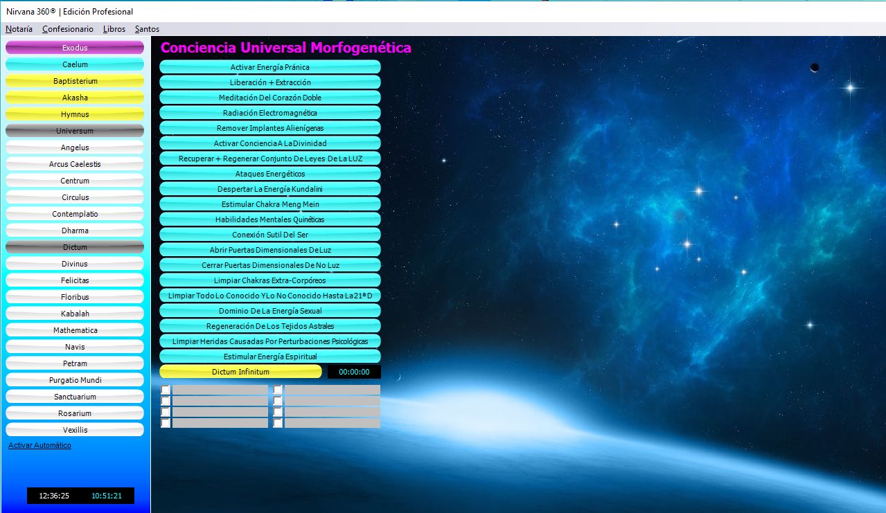Select Felicitas in the sidebar

75,280
